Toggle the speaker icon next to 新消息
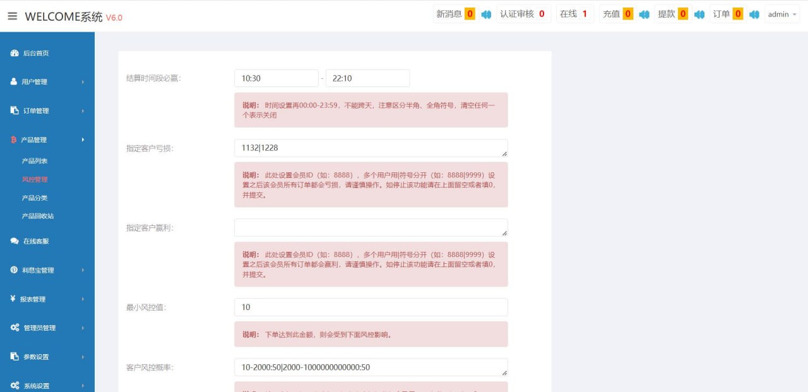Image resolution: width=808 pixels, height=392 pixels. click(x=486, y=15)
